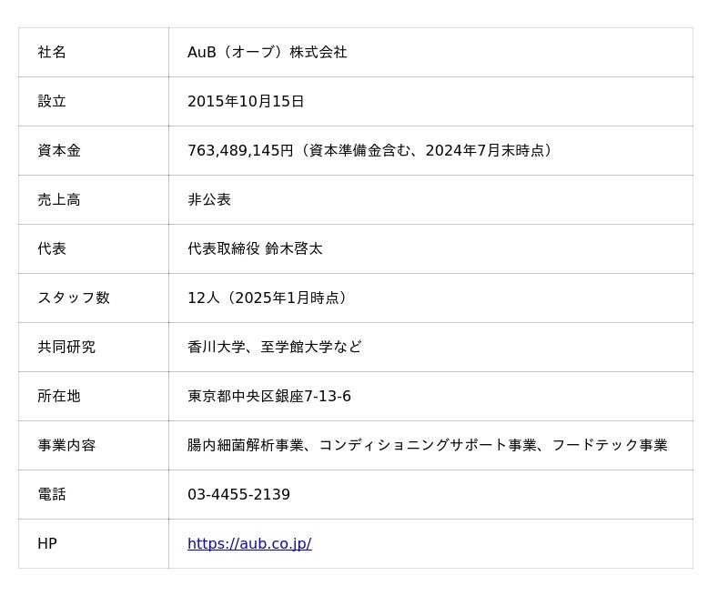Viewport: 728px width, 596px height.
Task: Click the 事業内容 row label
Action: (66, 446)
